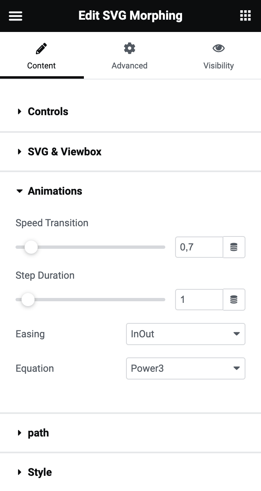
Task: Click the eye Visibility icon
Action: pos(218,48)
